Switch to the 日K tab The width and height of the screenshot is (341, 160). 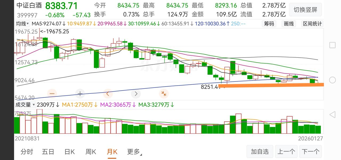(70, 152)
